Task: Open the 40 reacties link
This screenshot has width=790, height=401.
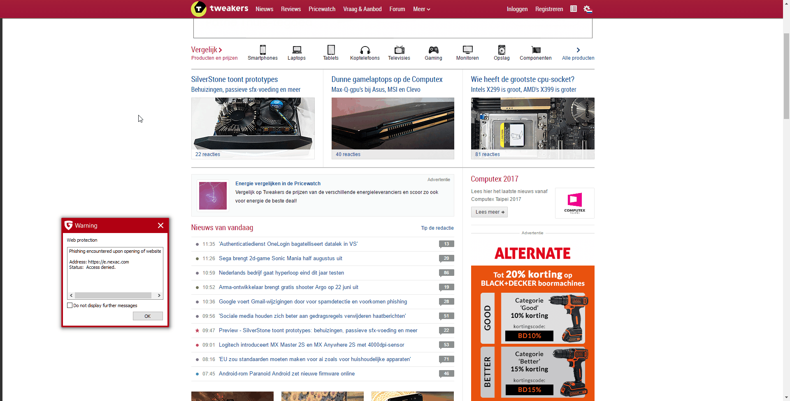Action: [348, 154]
